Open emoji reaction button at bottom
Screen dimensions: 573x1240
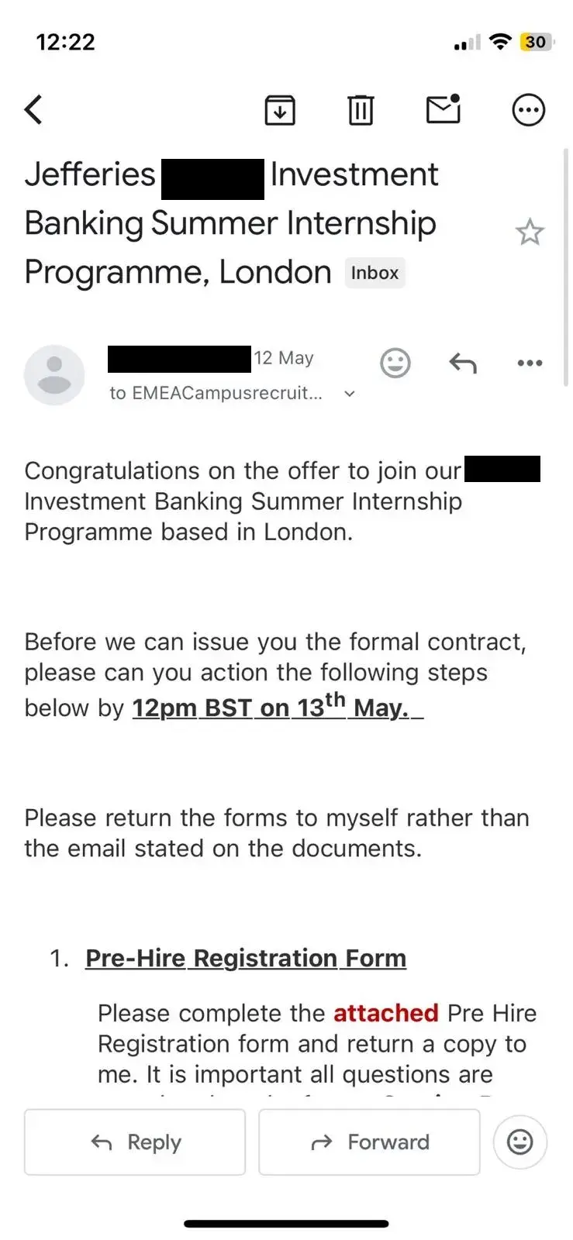[x=519, y=1142]
